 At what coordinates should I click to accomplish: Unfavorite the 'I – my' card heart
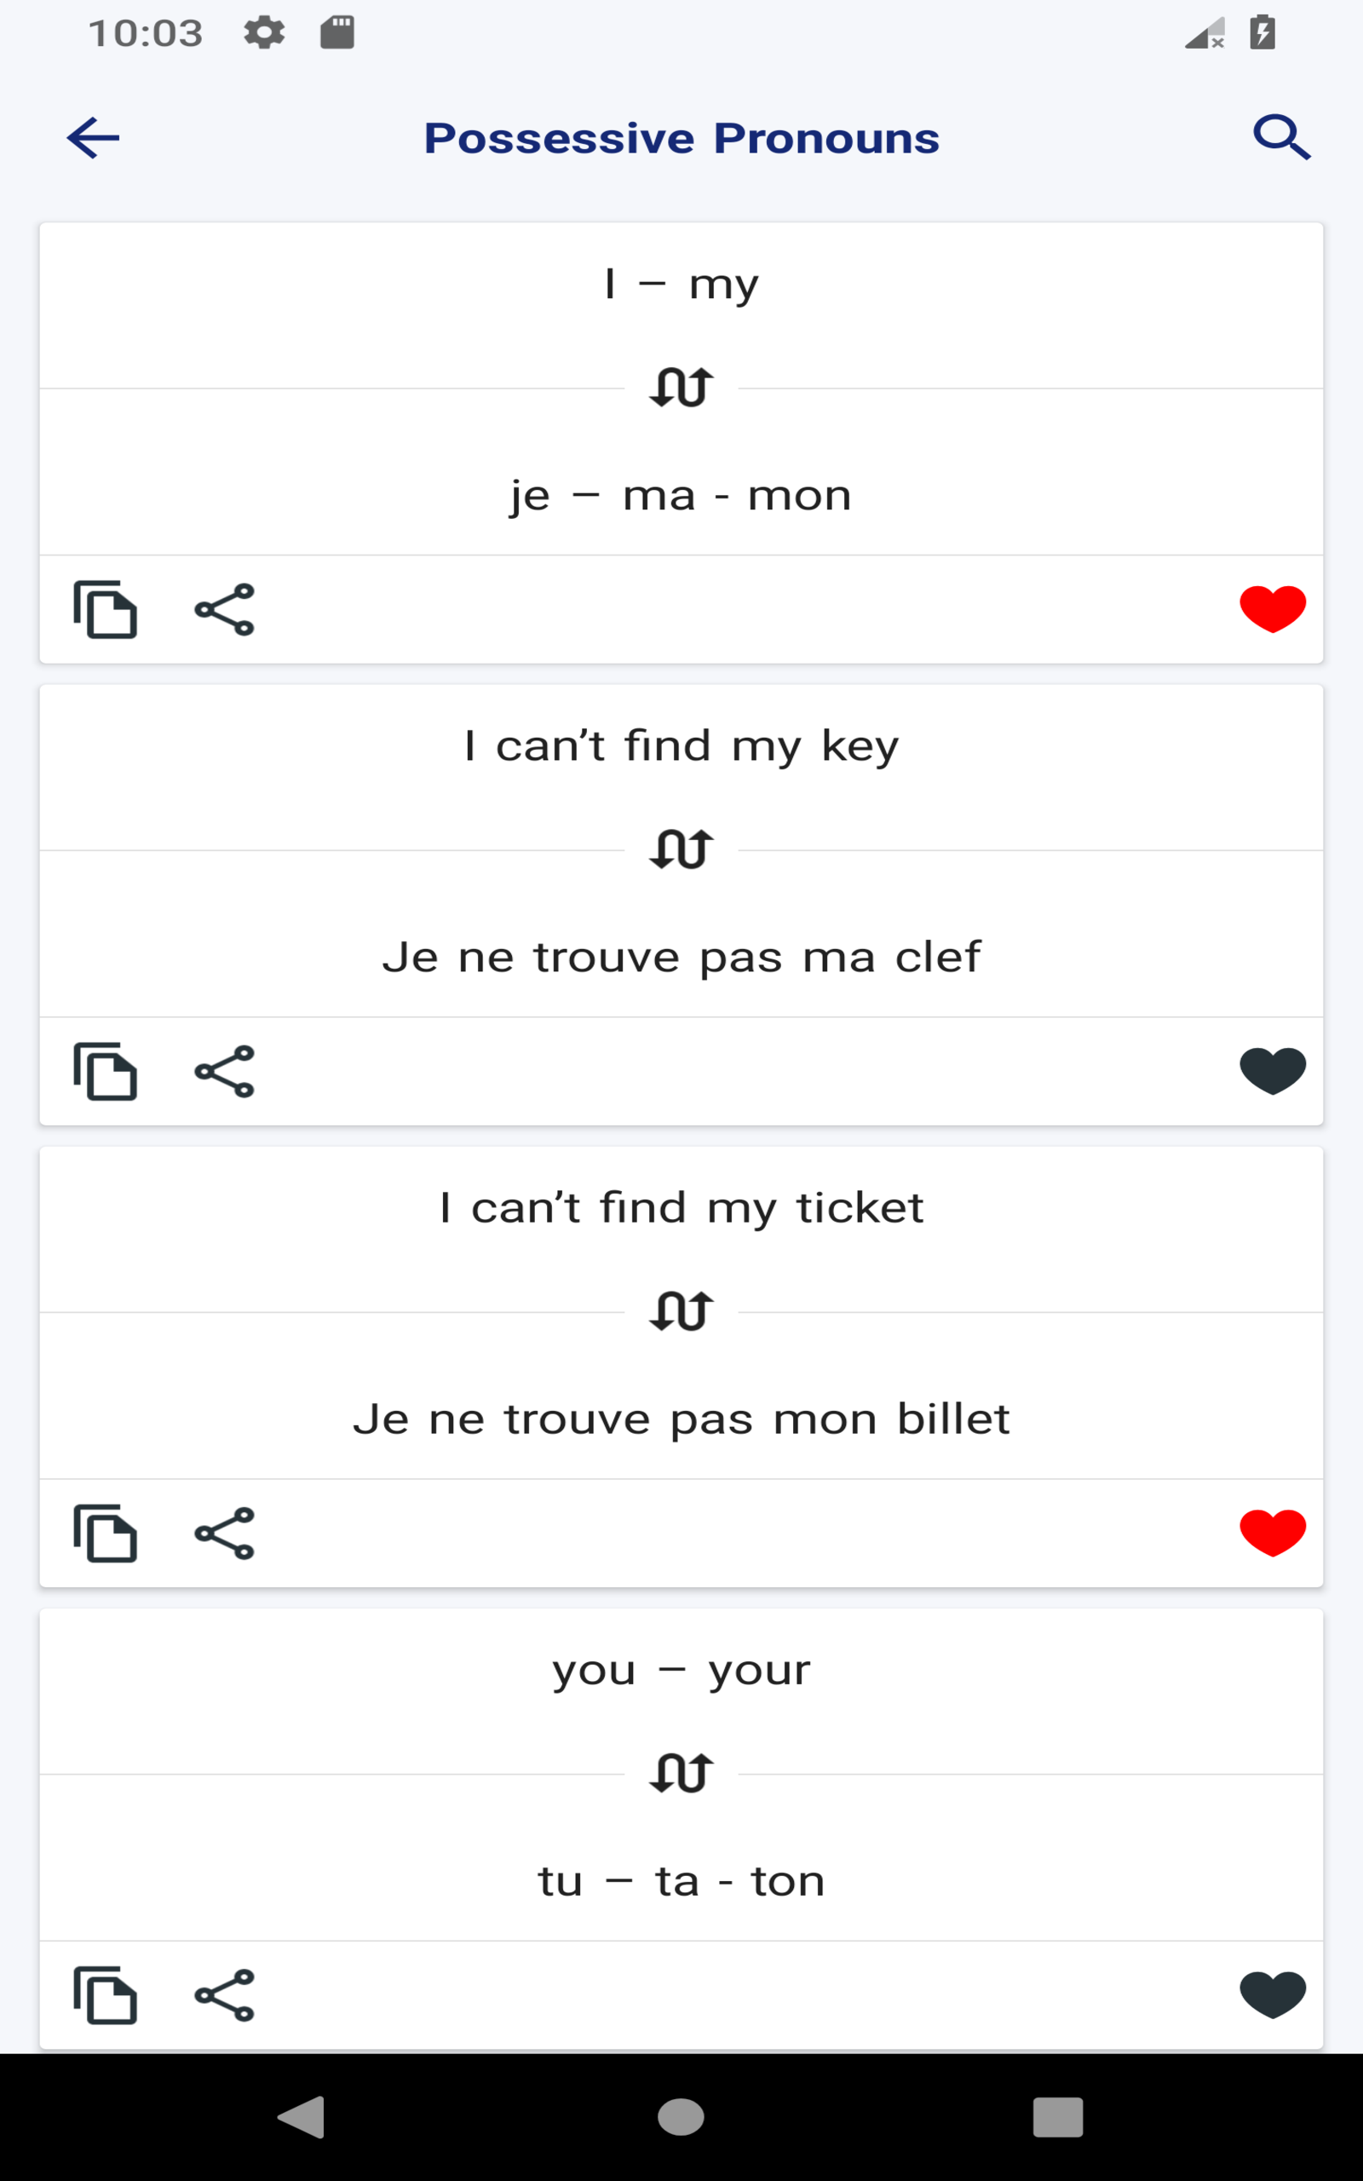pos(1272,609)
